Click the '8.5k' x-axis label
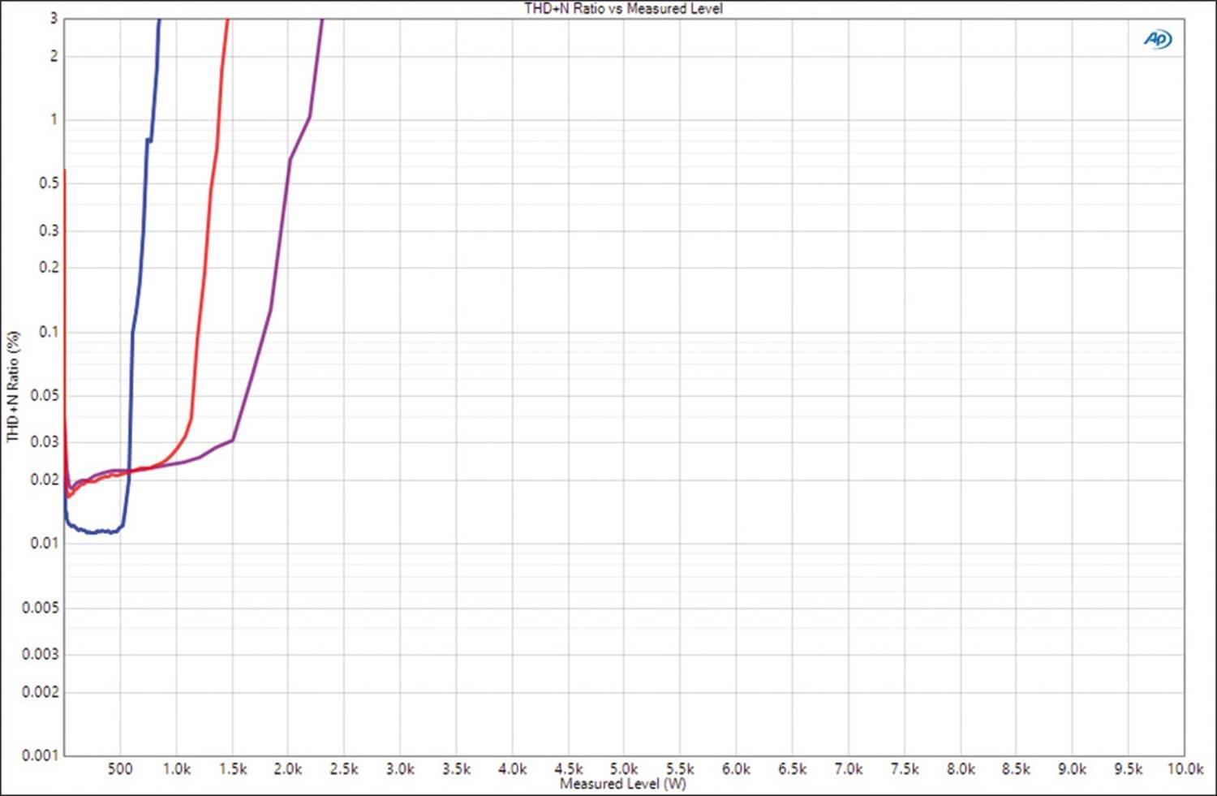The height and width of the screenshot is (796, 1217). (1016, 768)
